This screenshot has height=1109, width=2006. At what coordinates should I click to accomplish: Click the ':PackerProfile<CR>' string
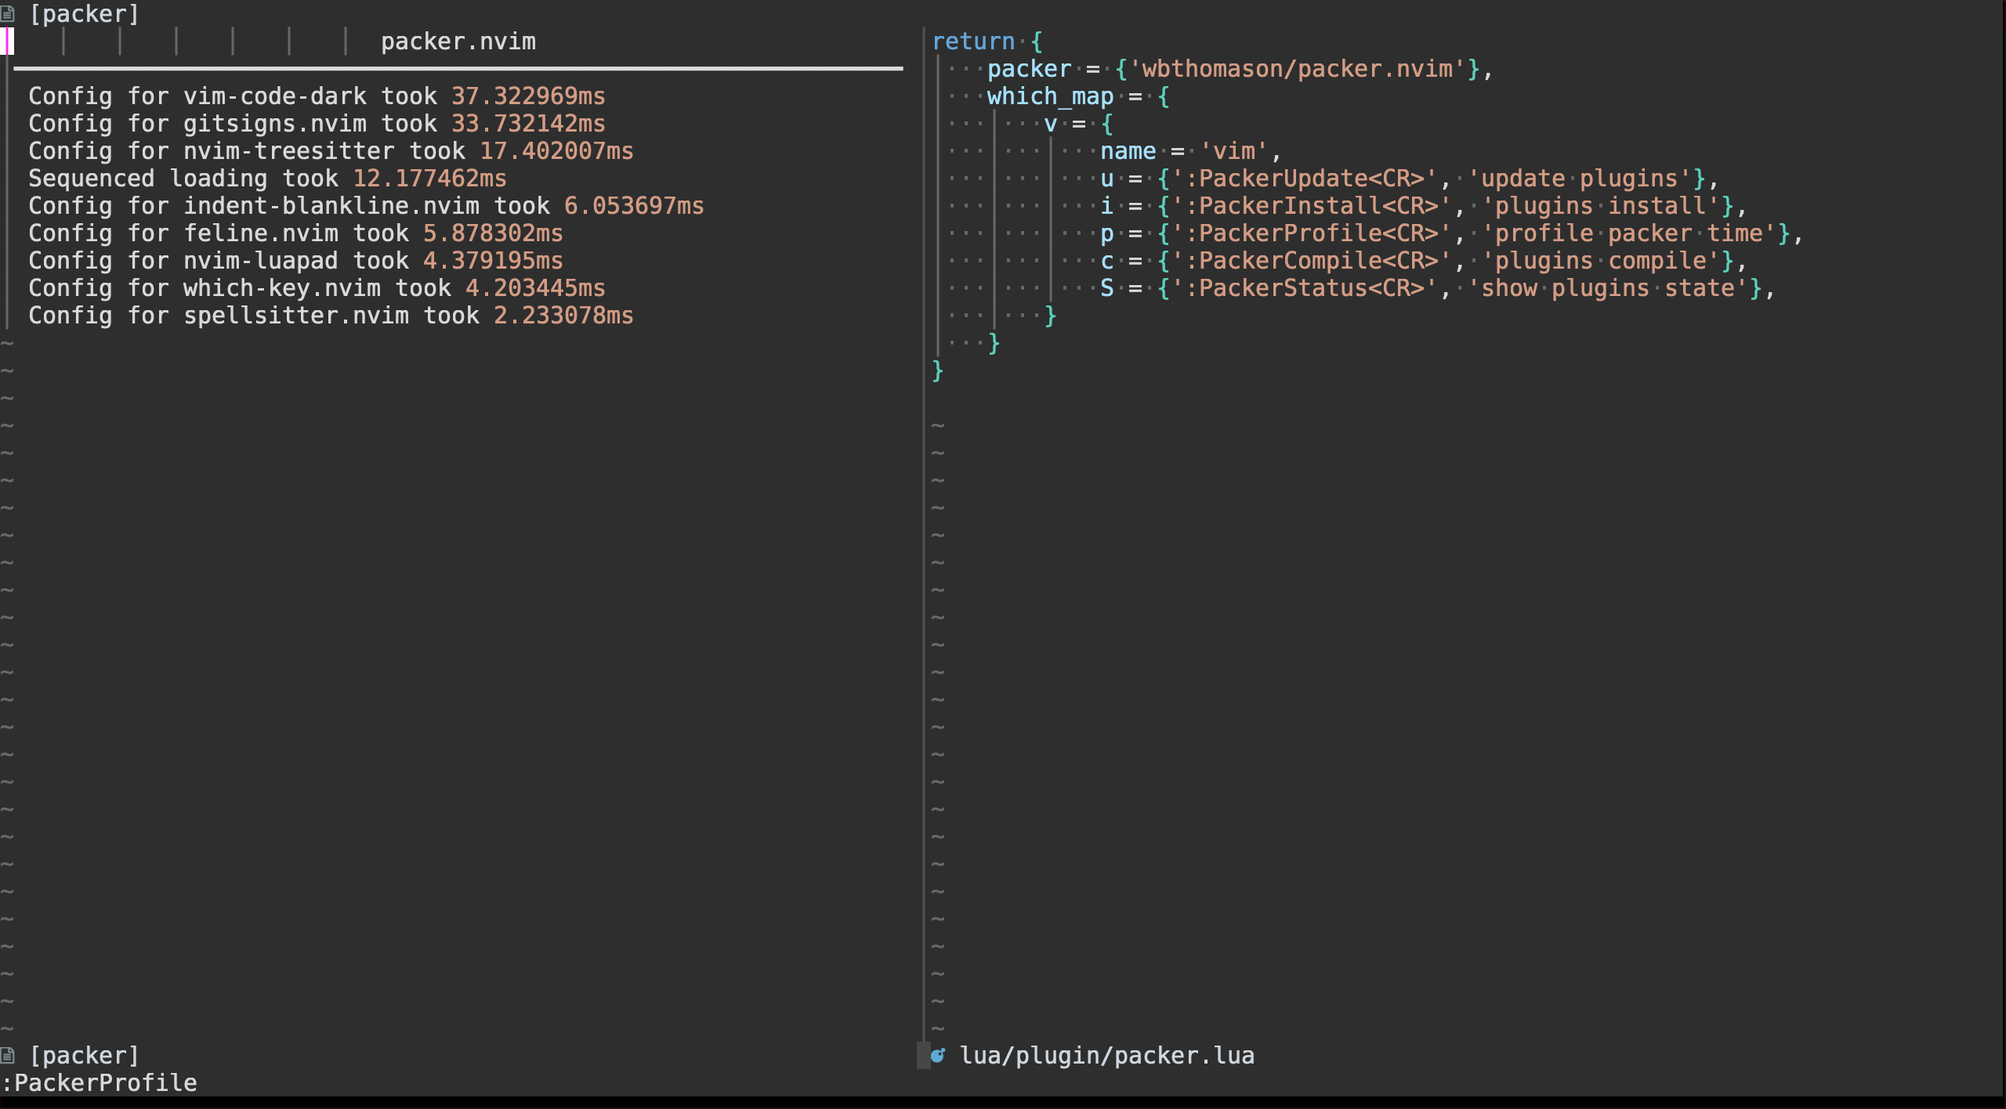(1311, 233)
